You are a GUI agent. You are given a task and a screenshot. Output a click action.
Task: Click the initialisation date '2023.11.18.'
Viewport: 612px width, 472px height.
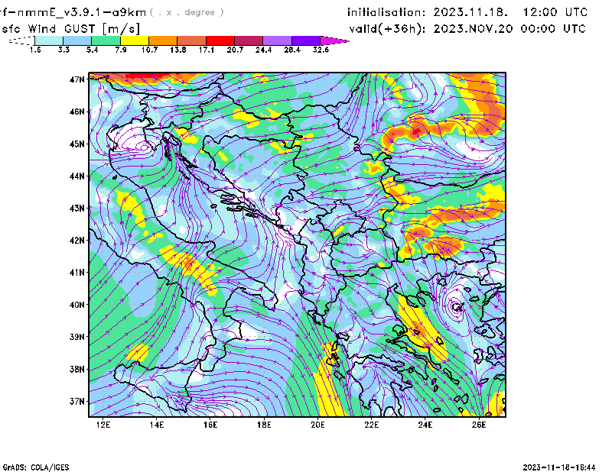[470, 12]
